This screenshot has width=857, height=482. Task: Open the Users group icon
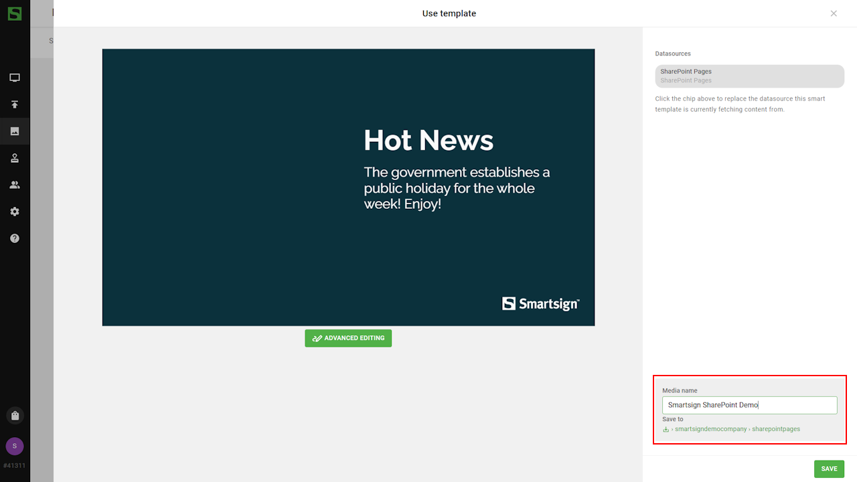15,185
